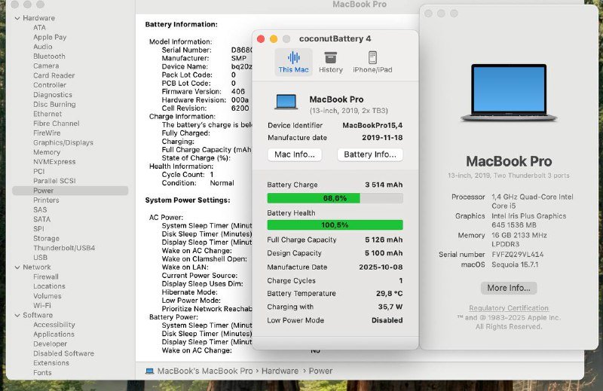Open the iPhone/iPad tab
The image size is (603, 391).
(x=372, y=62)
